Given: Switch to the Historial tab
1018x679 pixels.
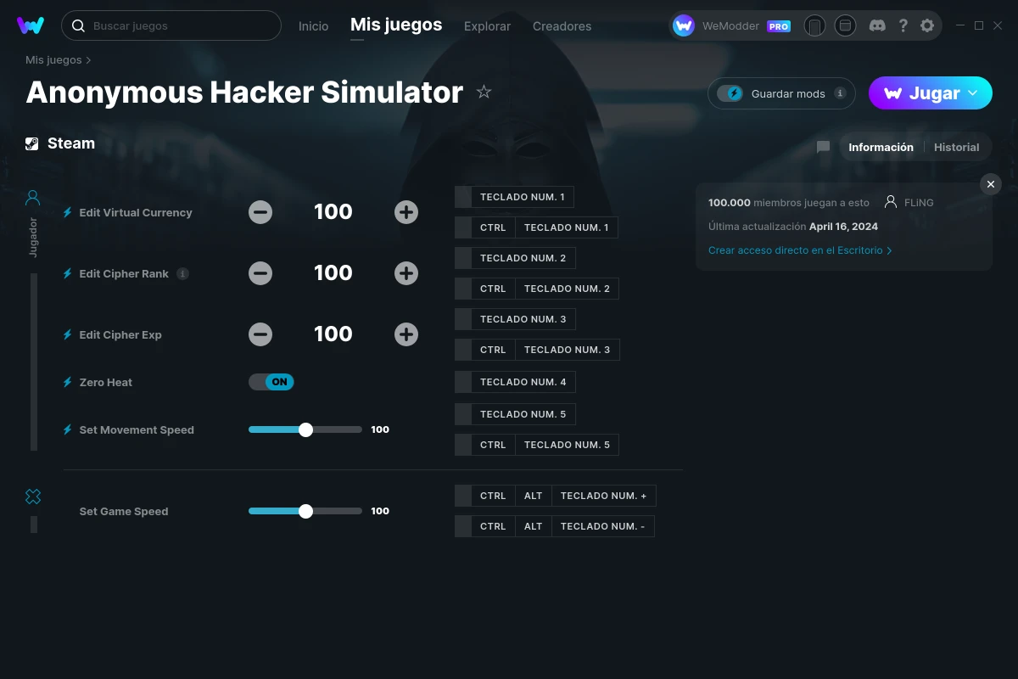Looking at the screenshot, I should [956, 147].
